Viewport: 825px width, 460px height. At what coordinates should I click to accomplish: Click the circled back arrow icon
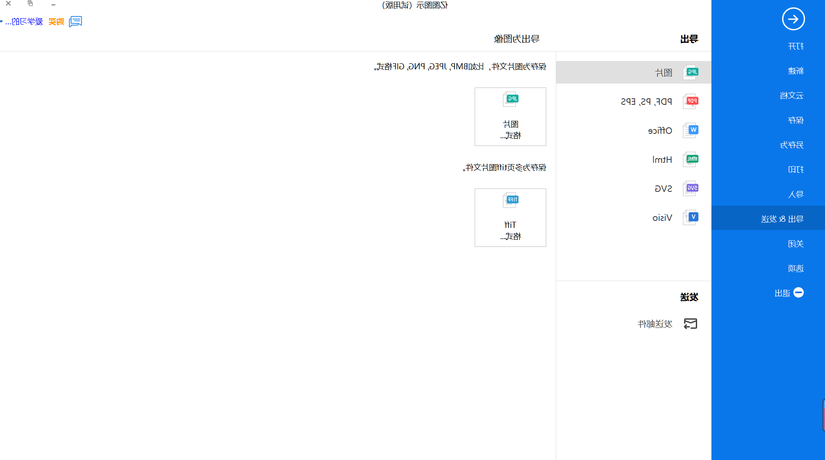pos(793,19)
